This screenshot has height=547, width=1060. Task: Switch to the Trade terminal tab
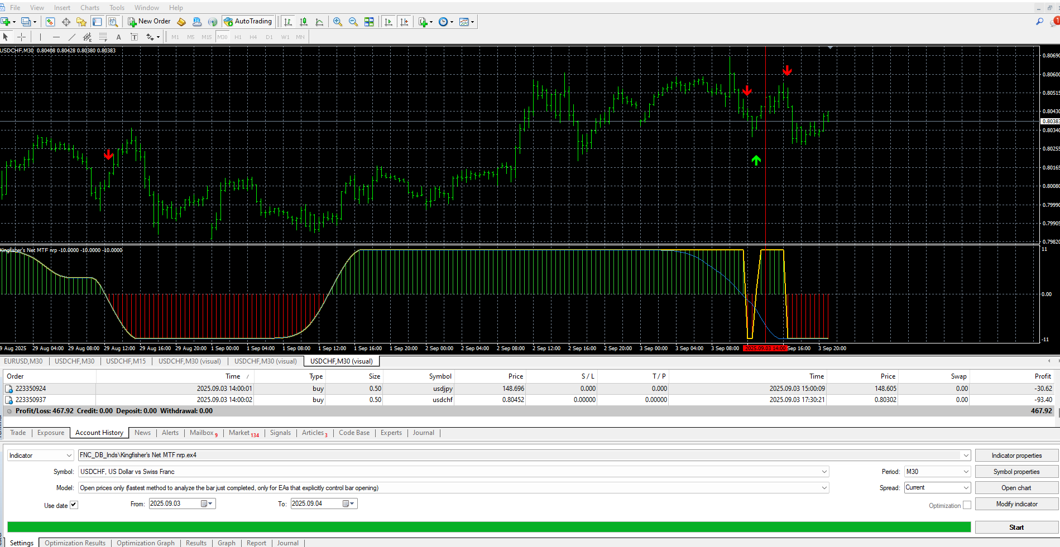pyautogui.click(x=18, y=433)
